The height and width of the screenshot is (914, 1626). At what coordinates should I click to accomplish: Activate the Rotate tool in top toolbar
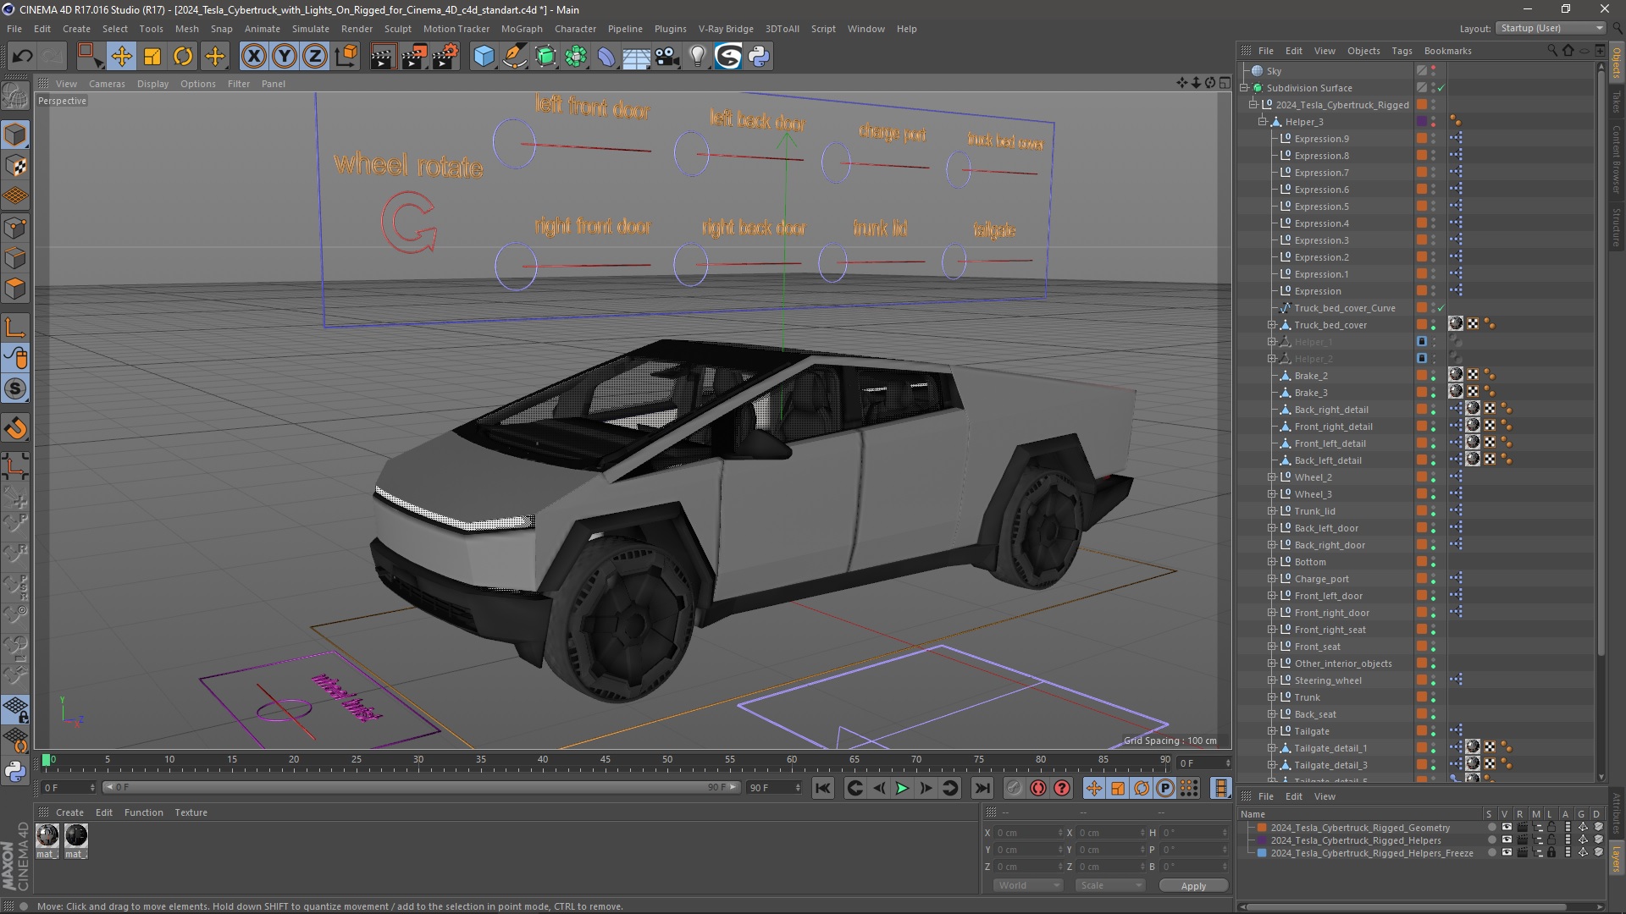tap(183, 57)
